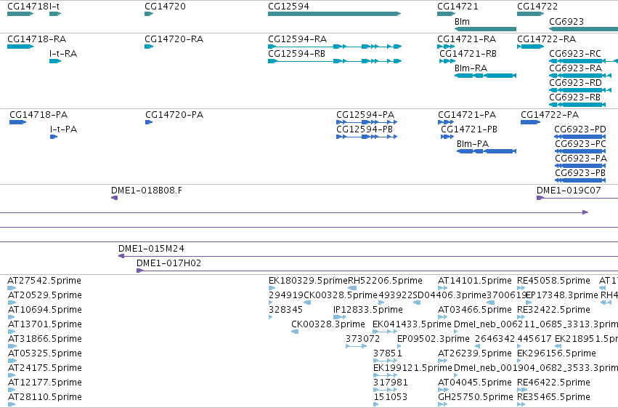Select EST AT14101.5prime label
Viewport: 618px width, 408px height.
tap(475, 281)
